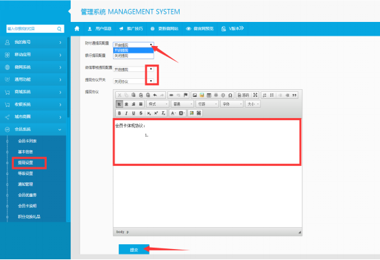Viewport: 380px width, 260px height.
Task: Click the Copy icon in editor toolbar
Action: [126, 95]
